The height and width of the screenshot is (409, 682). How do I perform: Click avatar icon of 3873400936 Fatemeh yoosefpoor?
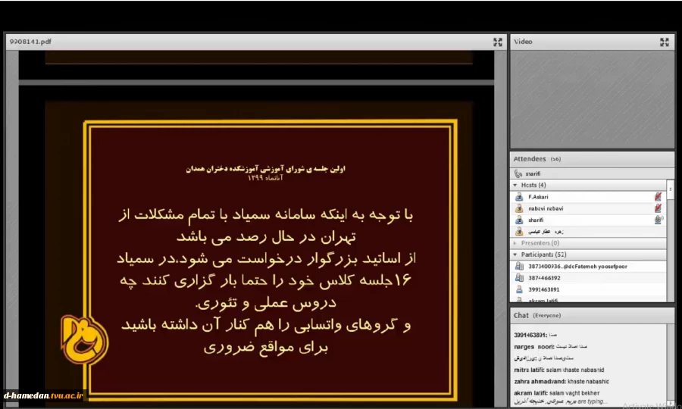(519, 266)
